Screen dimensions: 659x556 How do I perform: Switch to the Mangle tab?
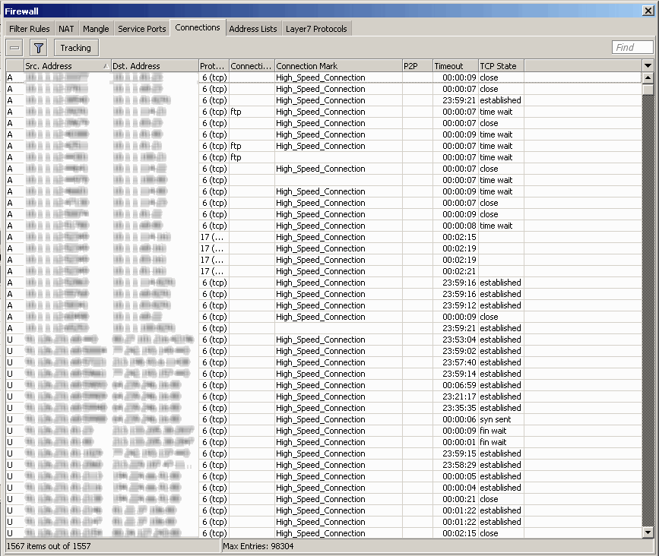(x=96, y=28)
